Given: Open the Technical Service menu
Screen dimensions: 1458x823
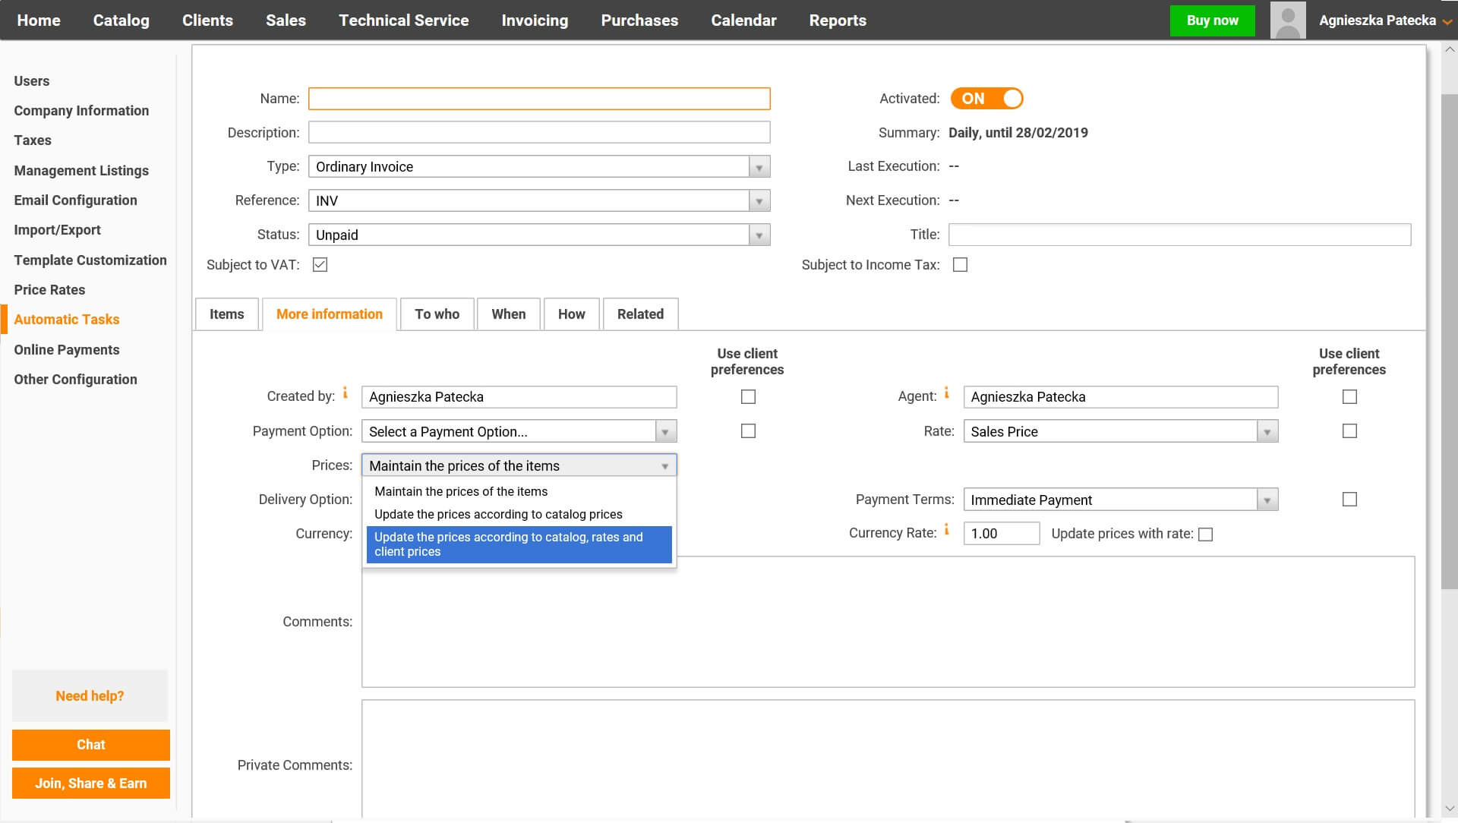Looking at the screenshot, I should [403, 20].
